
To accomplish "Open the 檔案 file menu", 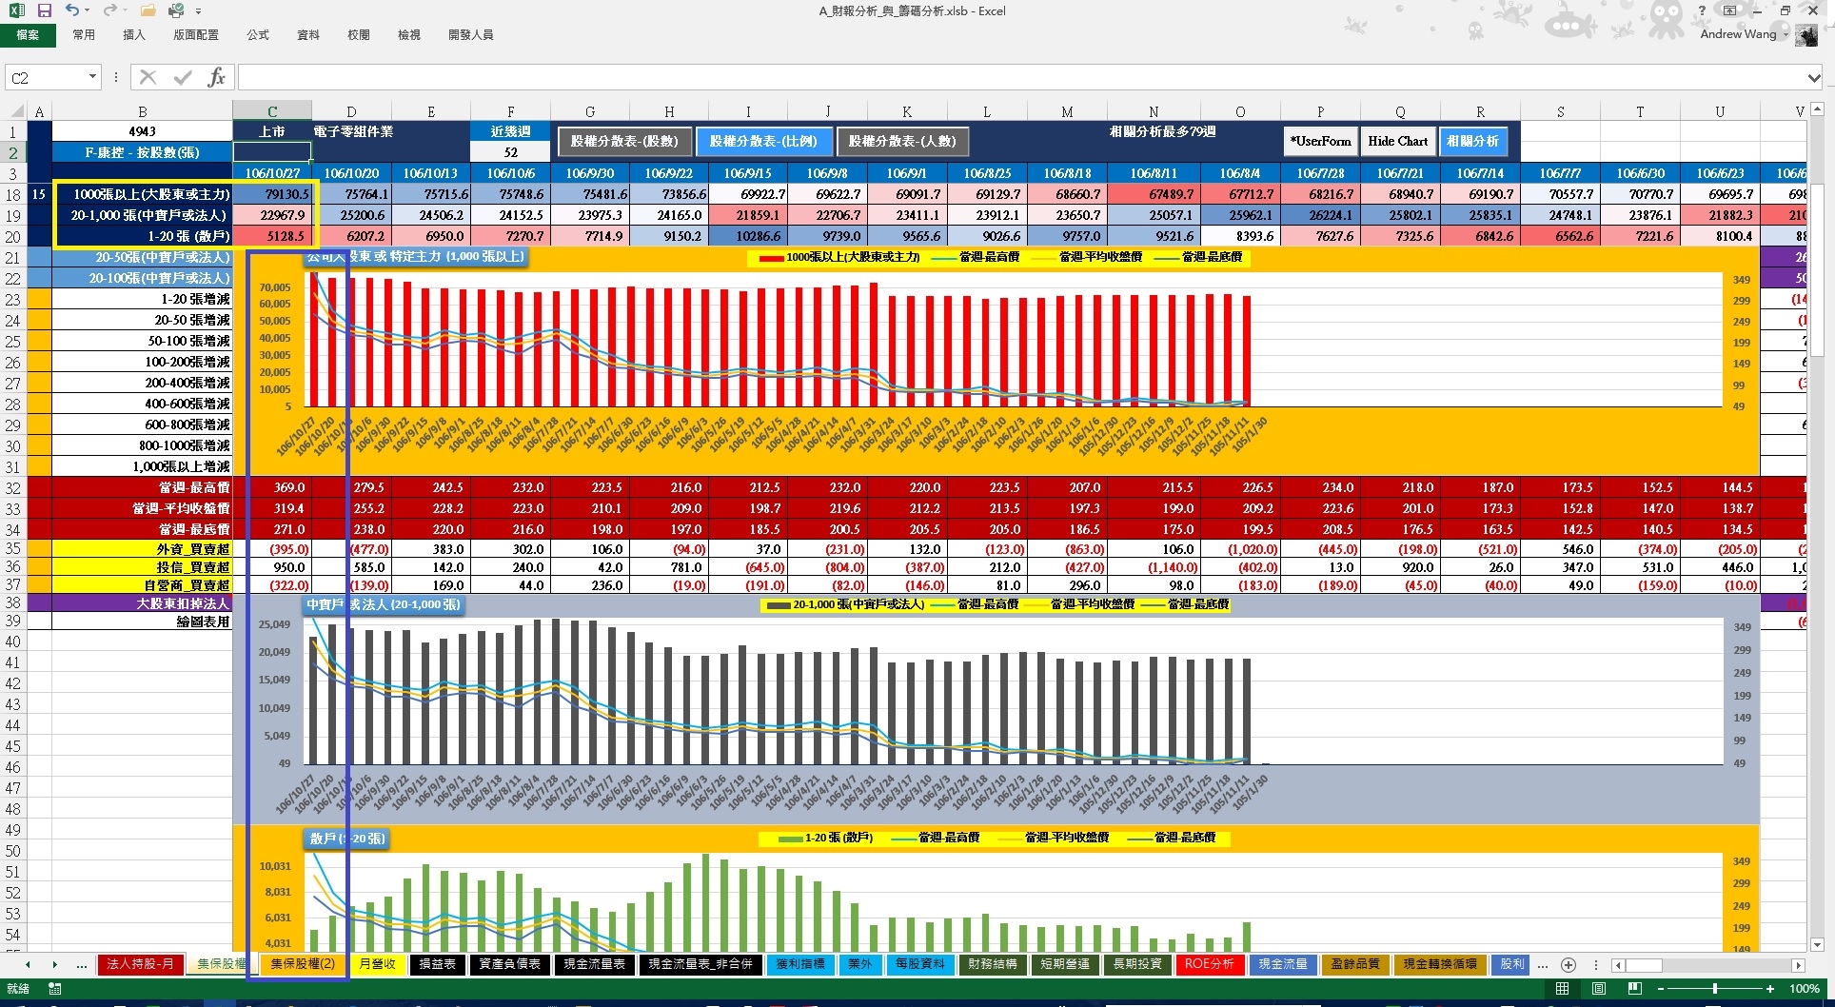I will pyautogui.click(x=28, y=35).
